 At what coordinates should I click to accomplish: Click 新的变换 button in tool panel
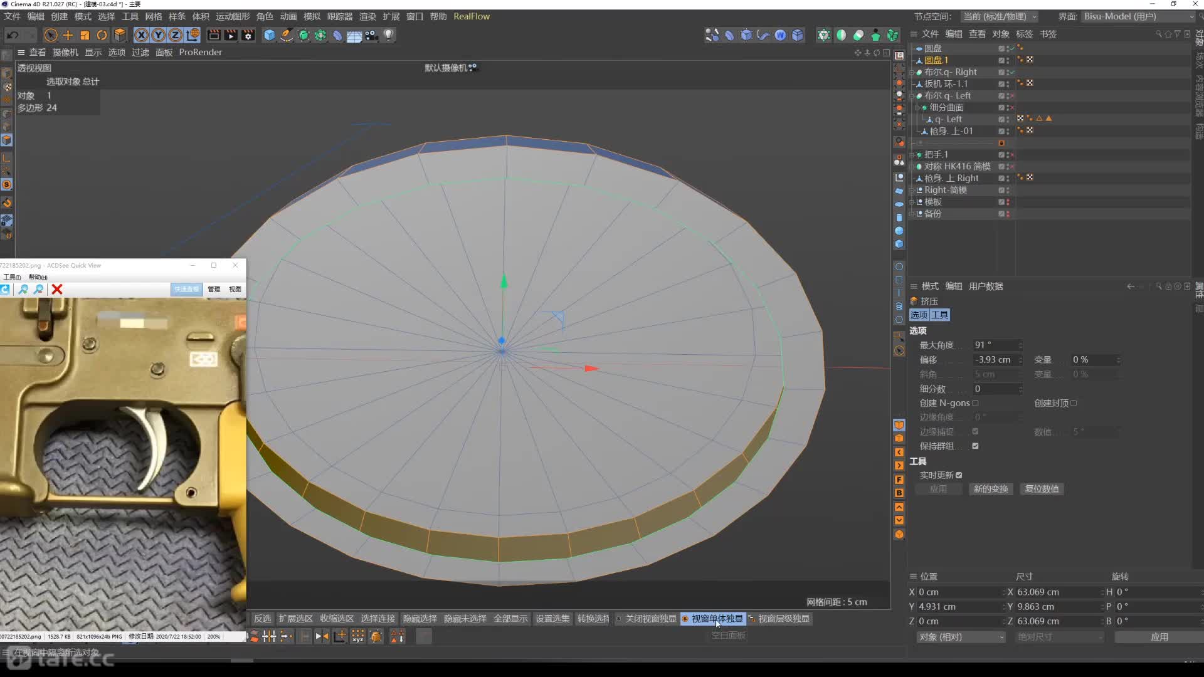pyautogui.click(x=991, y=488)
